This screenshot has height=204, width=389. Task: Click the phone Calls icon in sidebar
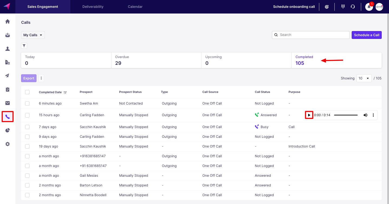tap(8, 117)
